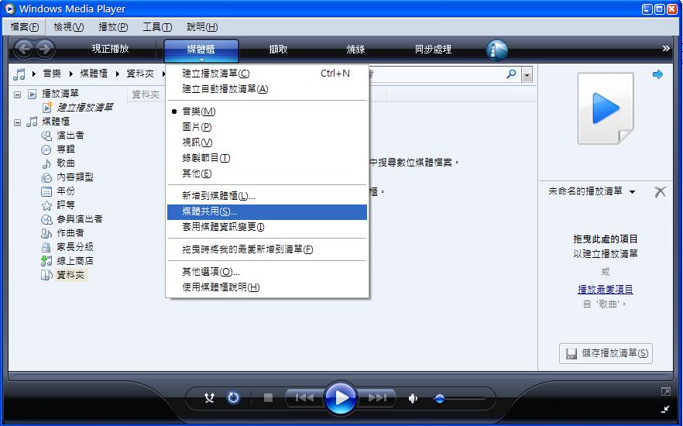Collapse the 媒體櫃 tree node

[x=17, y=123]
